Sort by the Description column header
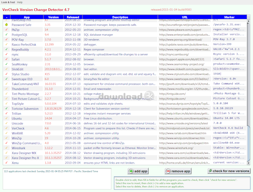The height and width of the screenshot is (192, 253). tap(120, 17)
